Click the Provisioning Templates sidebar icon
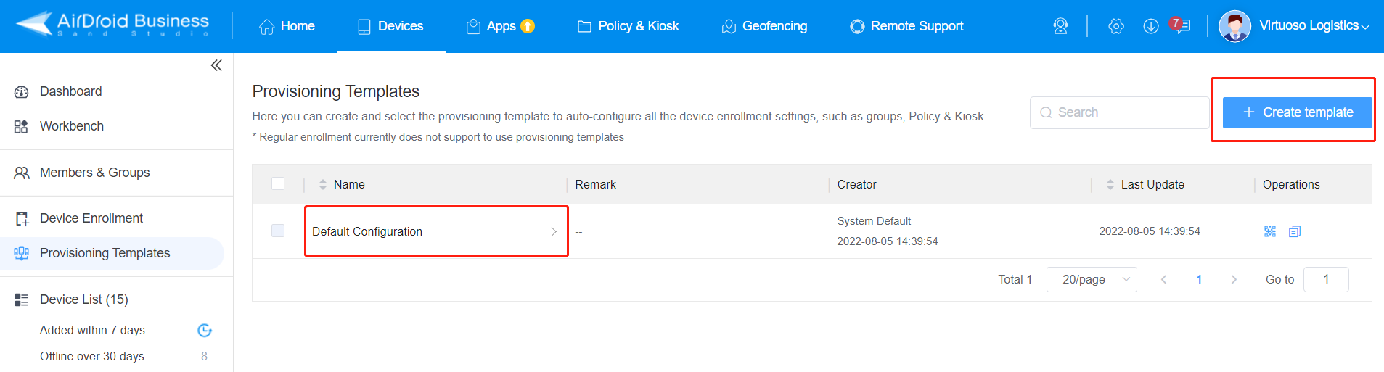Screen dimensions: 1384x372 [22, 253]
